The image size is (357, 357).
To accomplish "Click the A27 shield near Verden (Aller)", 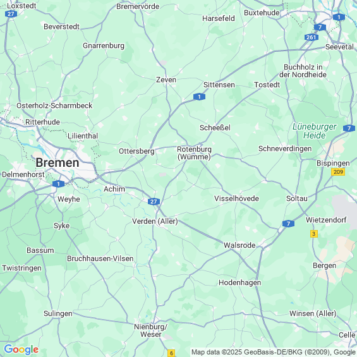I will click(154, 202).
